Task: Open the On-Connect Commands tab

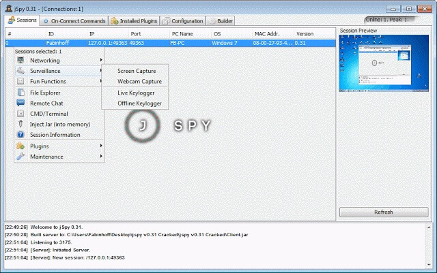Action: pos(74,21)
